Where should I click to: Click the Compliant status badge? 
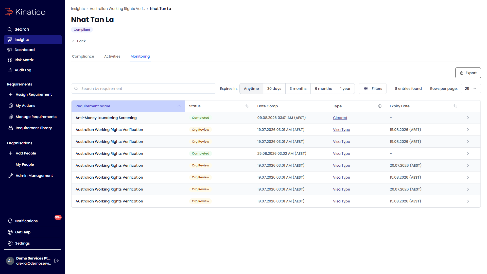[82, 30]
